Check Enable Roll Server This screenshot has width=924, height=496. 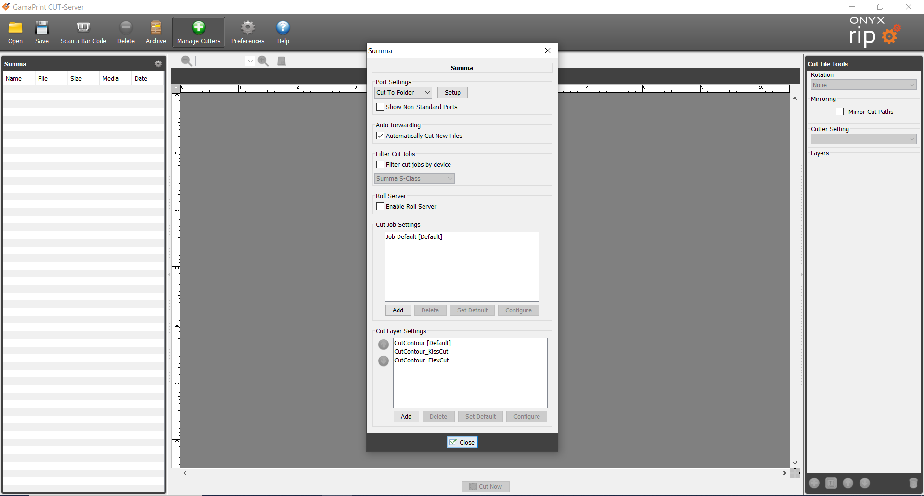(x=380, y=206)
